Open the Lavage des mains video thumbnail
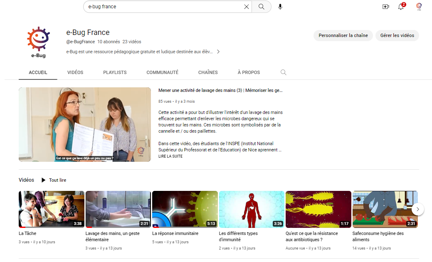432x262 pixels. click(118, 209)
